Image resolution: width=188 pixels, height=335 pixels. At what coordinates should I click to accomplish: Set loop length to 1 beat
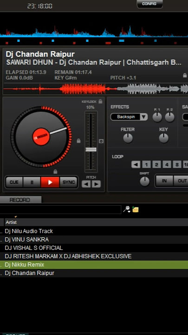click(x=146, y=165)
